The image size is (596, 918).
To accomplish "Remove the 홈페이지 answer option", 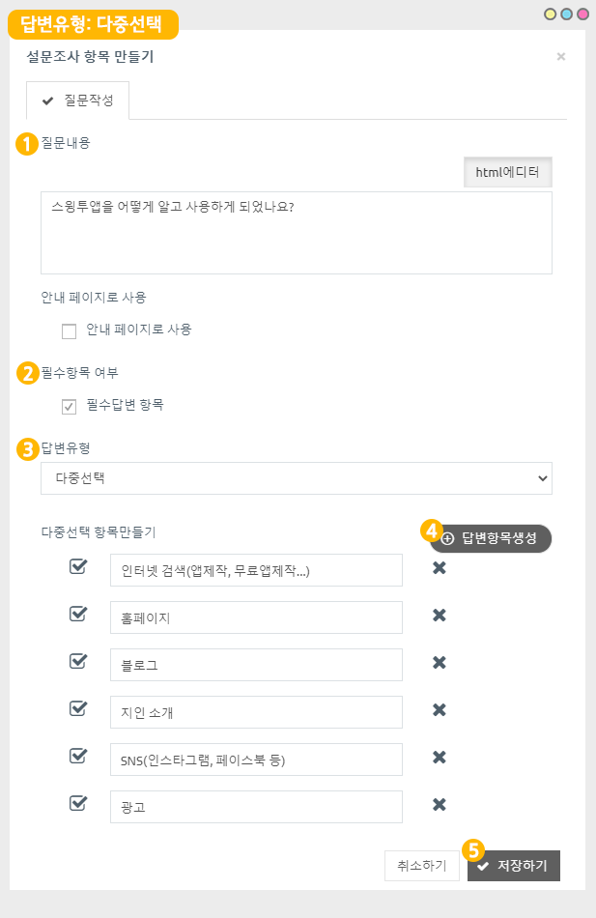I will (439, 616).
